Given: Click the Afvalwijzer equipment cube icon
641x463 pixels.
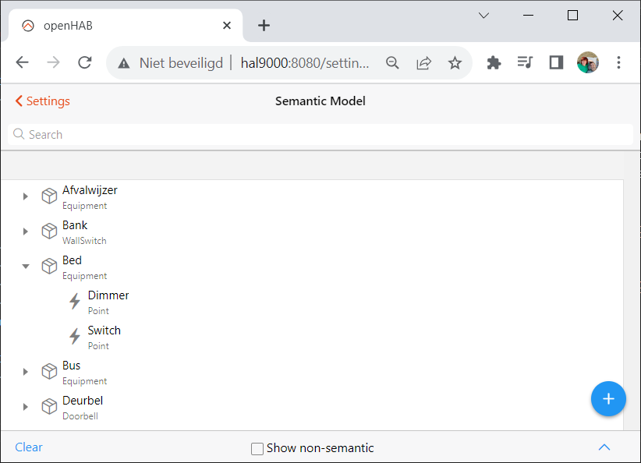Looking at the screenshot, I should [49, 196].
